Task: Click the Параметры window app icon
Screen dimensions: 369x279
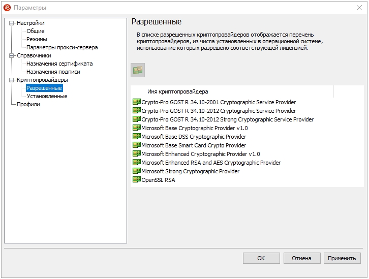Action: tap(7, 8)
